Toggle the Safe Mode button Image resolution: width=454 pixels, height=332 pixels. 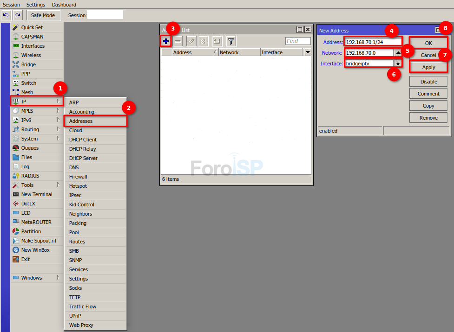click(x=43, y=15)
